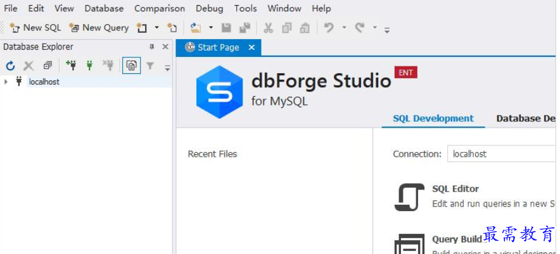Open the new document dropdown arrow
Screen dimensions: 560x254
pyautogui.click(x=156, y=27)
